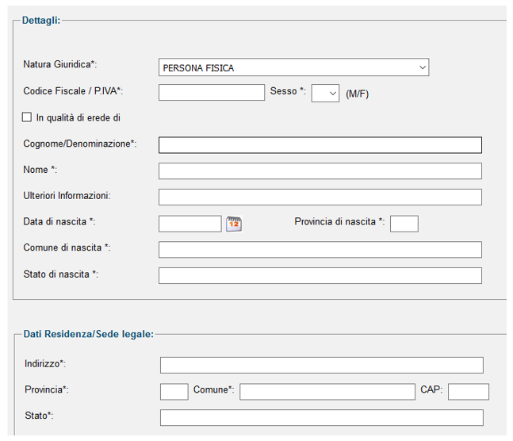Image resolution: width=513 pixels, height=441 pixels.
Task: Expand the Sesso dropdown
Action: [x=325, y=94]
